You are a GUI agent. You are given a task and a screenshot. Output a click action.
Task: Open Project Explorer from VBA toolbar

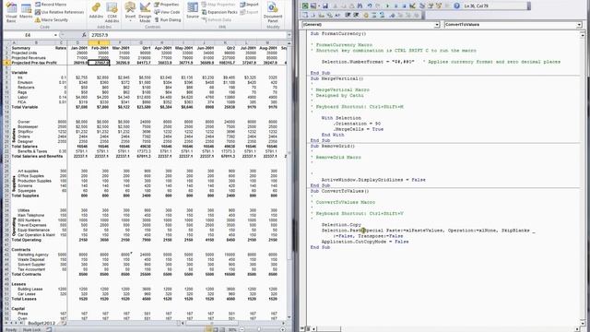pos(422,6)
